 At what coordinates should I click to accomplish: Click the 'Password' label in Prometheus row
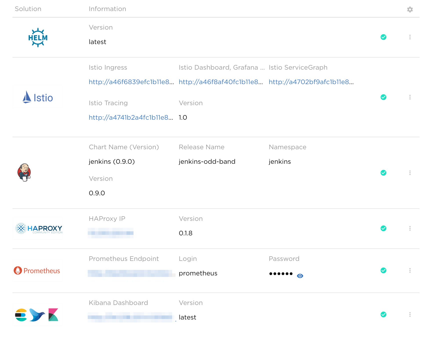point(284,259)
